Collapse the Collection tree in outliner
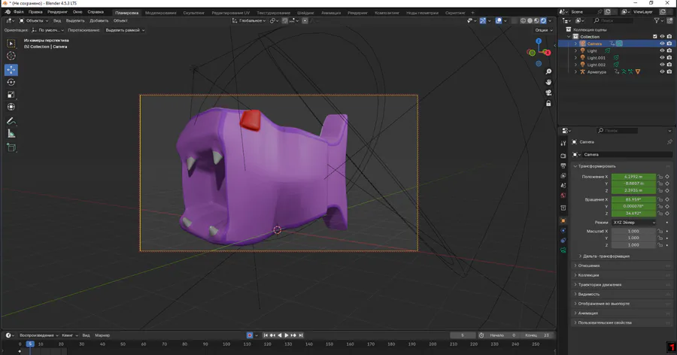The width and height of the screenshot is (677, 355). click(x=569, y=37)
